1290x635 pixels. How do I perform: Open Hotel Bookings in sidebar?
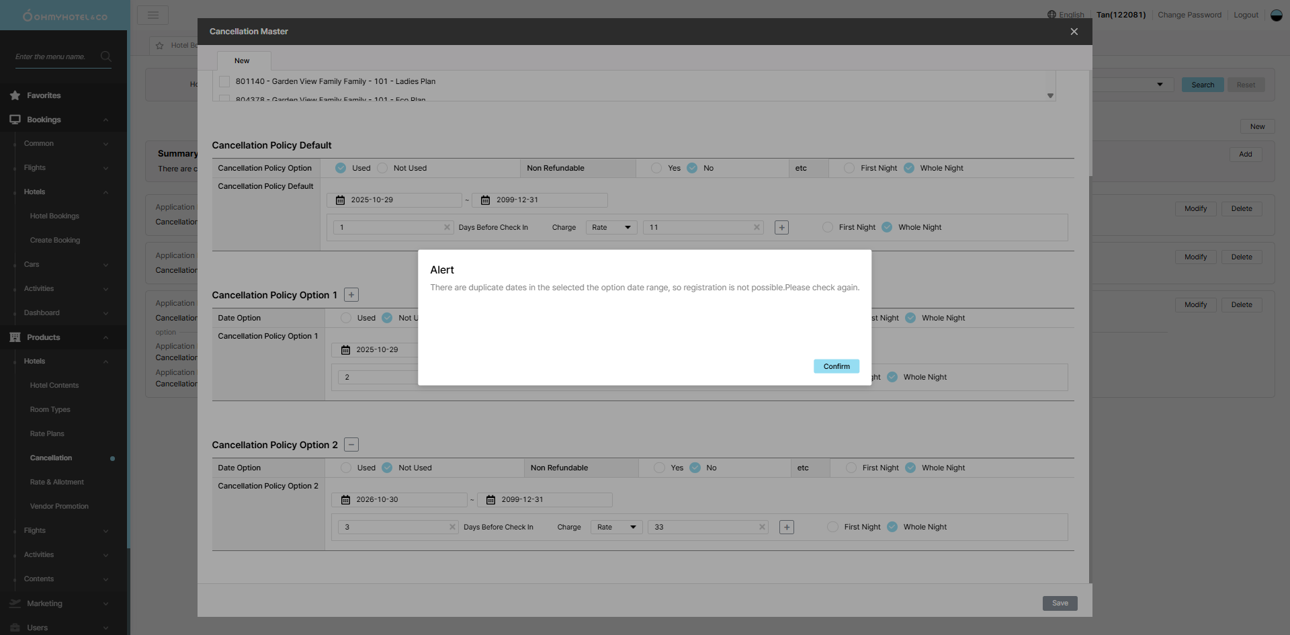click(x=54, y=216)
